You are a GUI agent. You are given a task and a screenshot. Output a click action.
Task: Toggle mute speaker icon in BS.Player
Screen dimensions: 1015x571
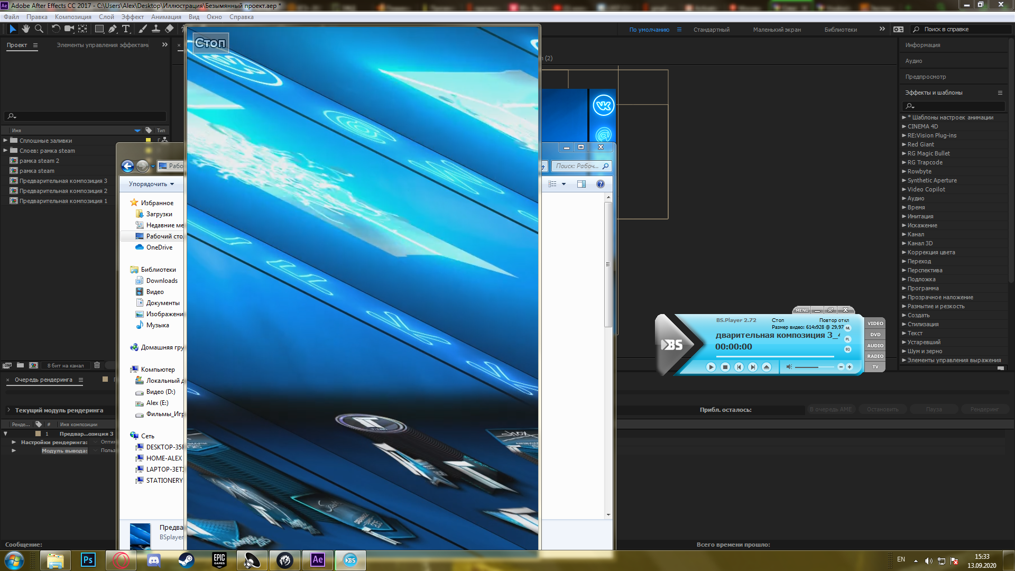click(789, 367)
